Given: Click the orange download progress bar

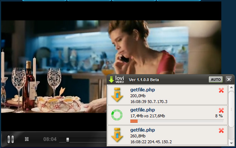Looking at the screenshot, I should pos(177,121).
